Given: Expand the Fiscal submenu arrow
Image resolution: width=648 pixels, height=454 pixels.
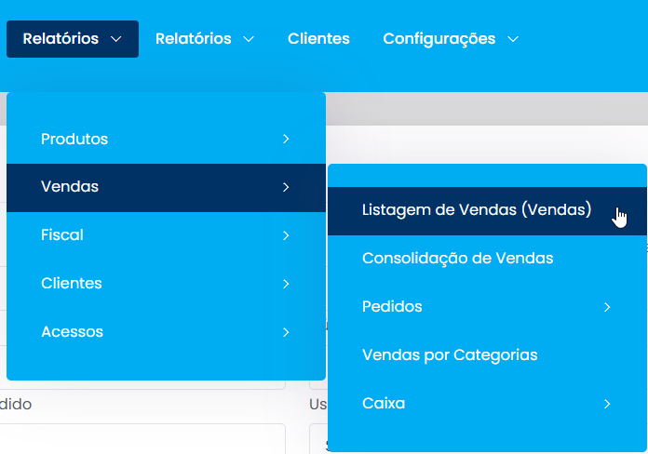Looking at the screenshot, I should point(286,235).
